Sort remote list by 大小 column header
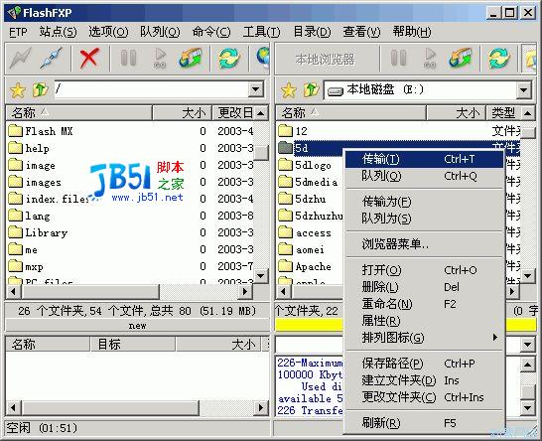The image size is (542, 441). point(183,113)
